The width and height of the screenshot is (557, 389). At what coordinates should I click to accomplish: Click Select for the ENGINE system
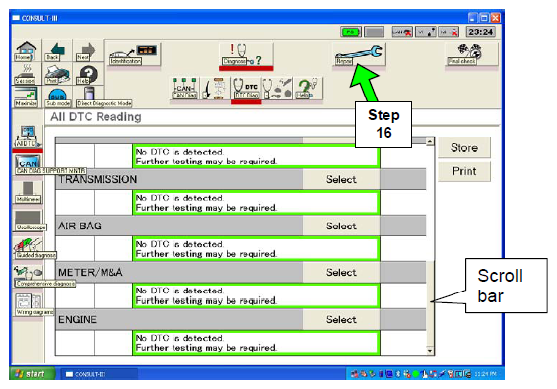(341, 319)
